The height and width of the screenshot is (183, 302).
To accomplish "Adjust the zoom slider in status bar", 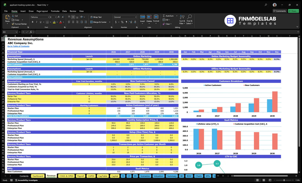I will 284,180.
